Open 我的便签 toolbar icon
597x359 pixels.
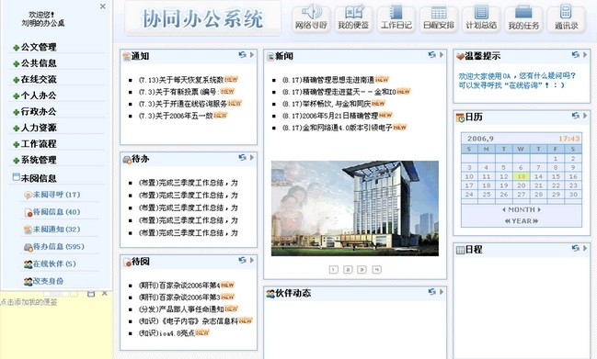(x=354, y=18)
